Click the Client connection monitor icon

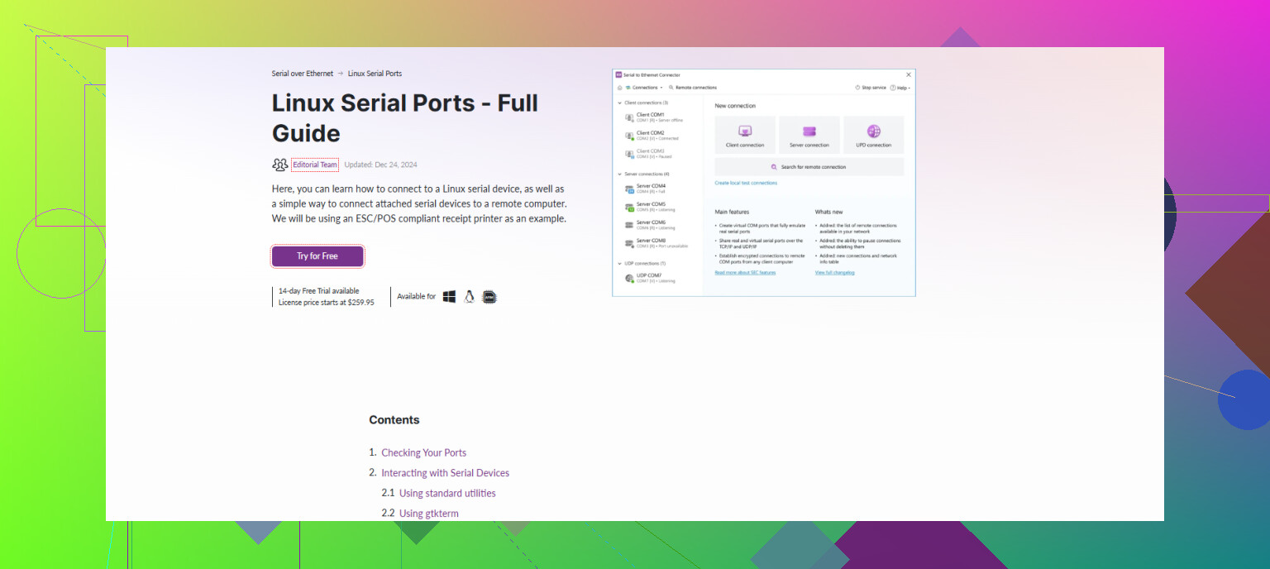pyautogui.click(x=744, y=131)
